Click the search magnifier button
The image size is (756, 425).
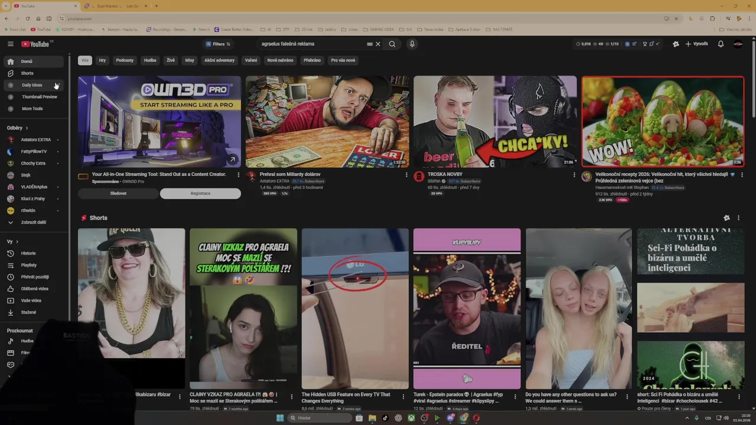point(392,44)
